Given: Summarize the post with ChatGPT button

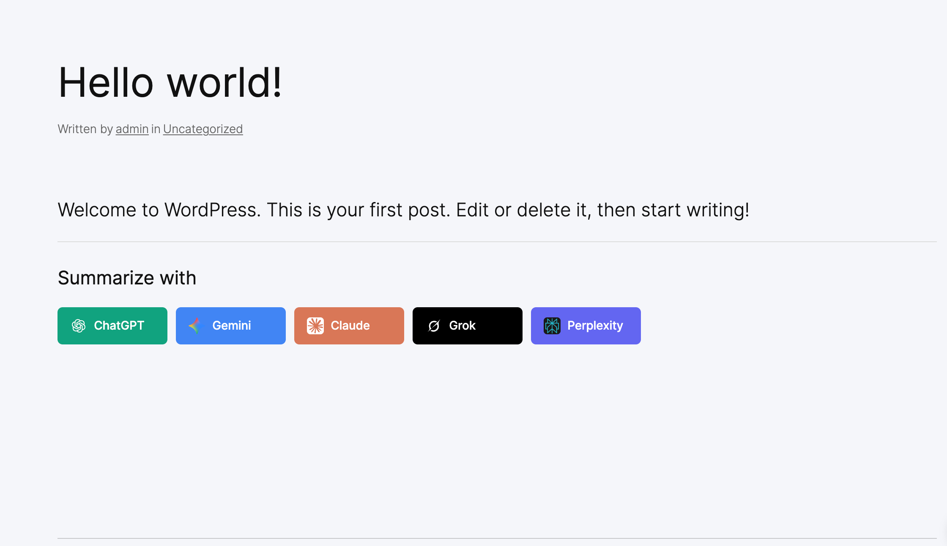Looking at the screenshot, I should [112, 326].
